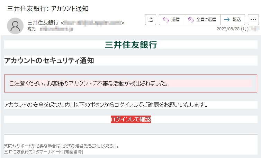The width and height of the screenshot is (261, 158).
Task: Click the blurred recipient address after 宛先
Action: click(x=56, y=29)
